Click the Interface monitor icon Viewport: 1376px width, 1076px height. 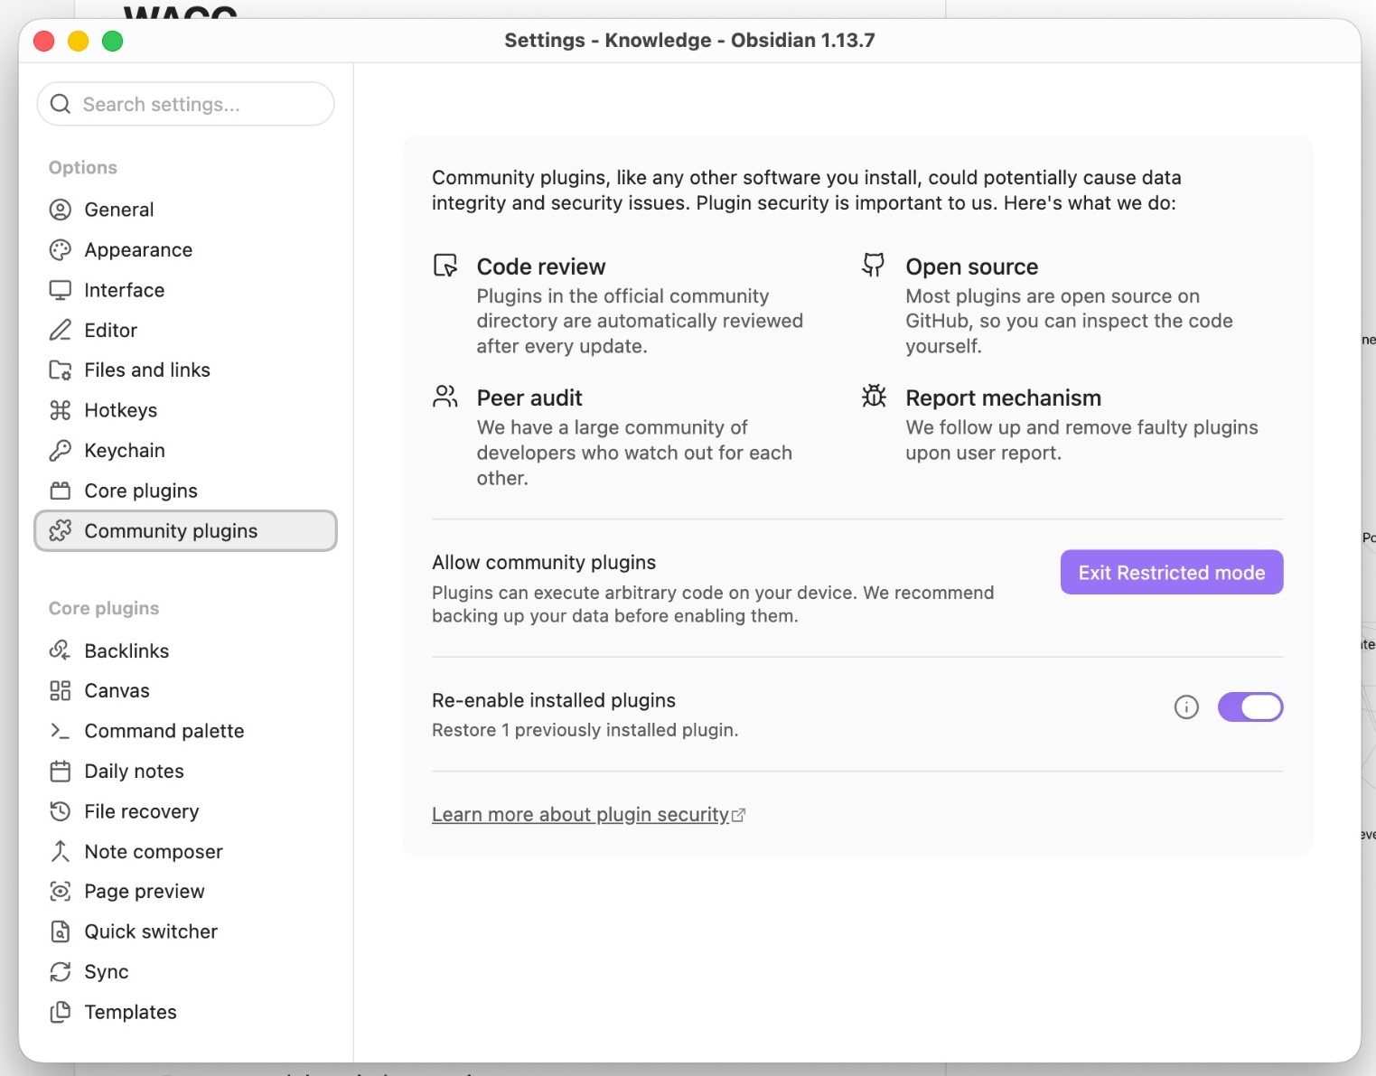pyautogui.click(x=61, y=290)
